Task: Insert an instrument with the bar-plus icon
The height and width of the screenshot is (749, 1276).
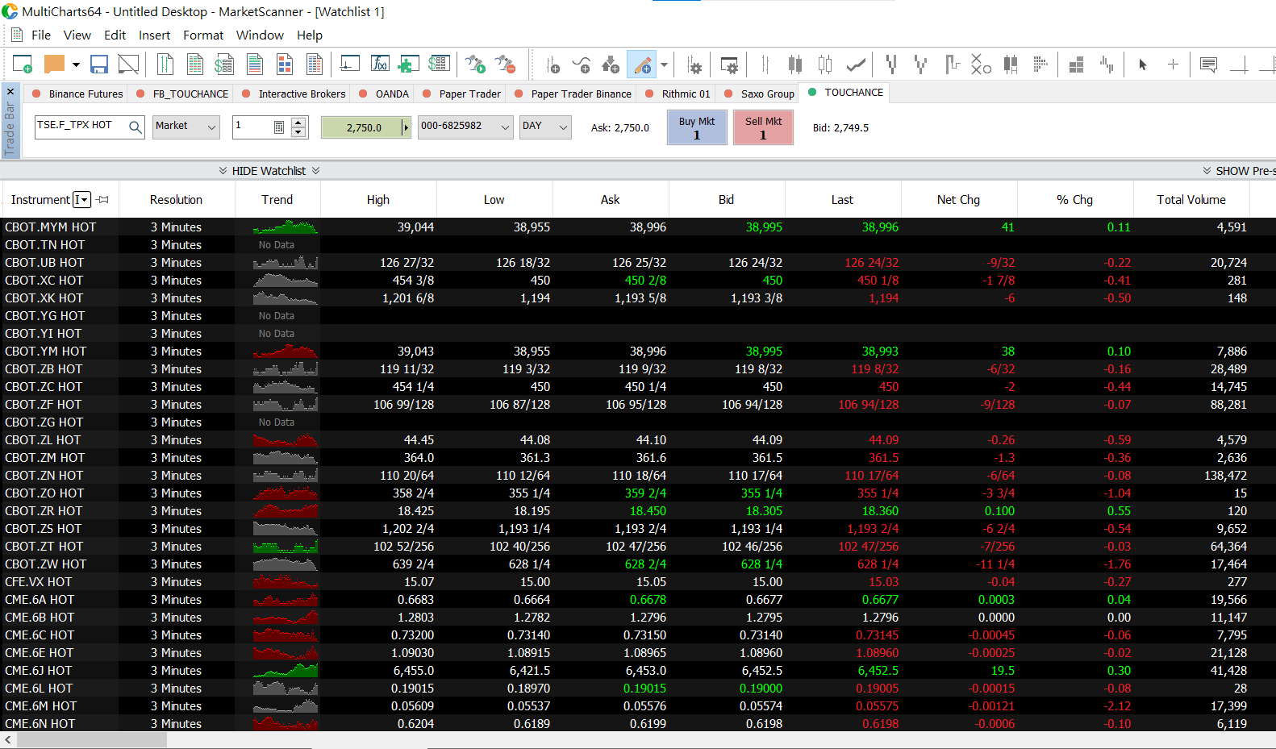Action: point(553,64)
